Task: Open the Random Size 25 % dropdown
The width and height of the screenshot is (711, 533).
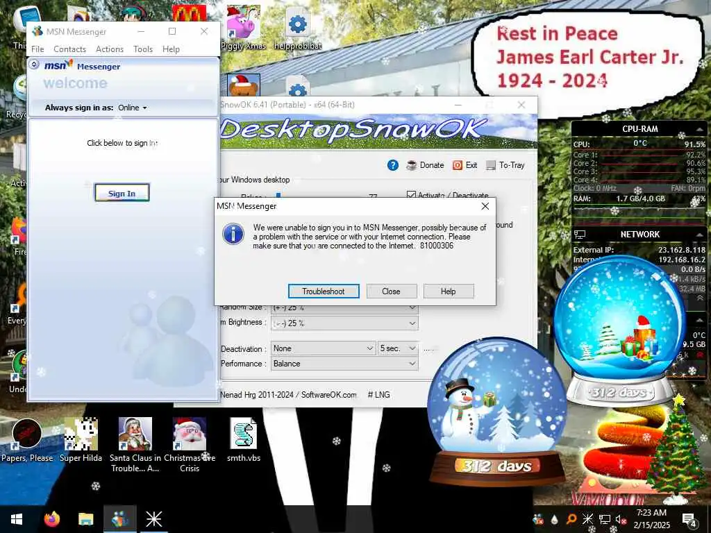Action: pyautogui.click(x=344, y=307)
